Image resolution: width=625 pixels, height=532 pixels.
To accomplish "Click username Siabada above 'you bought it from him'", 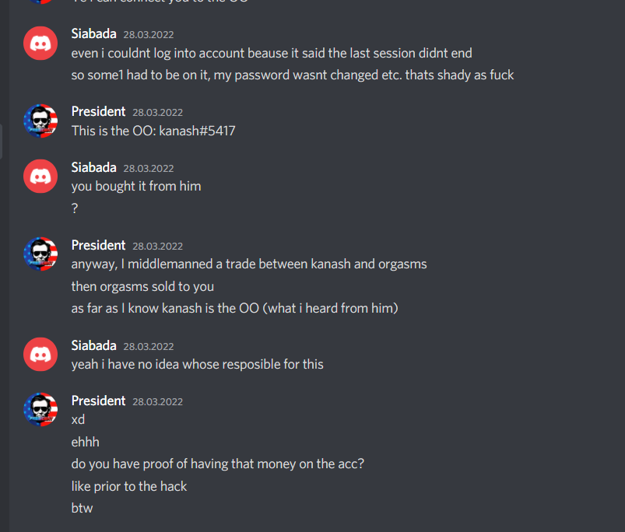I will coord(93,168).
